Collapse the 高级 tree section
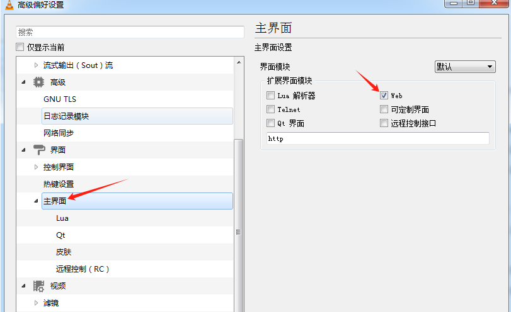This screenshot has height=312, width=511. pyautogui.click(x=23, y=82)
